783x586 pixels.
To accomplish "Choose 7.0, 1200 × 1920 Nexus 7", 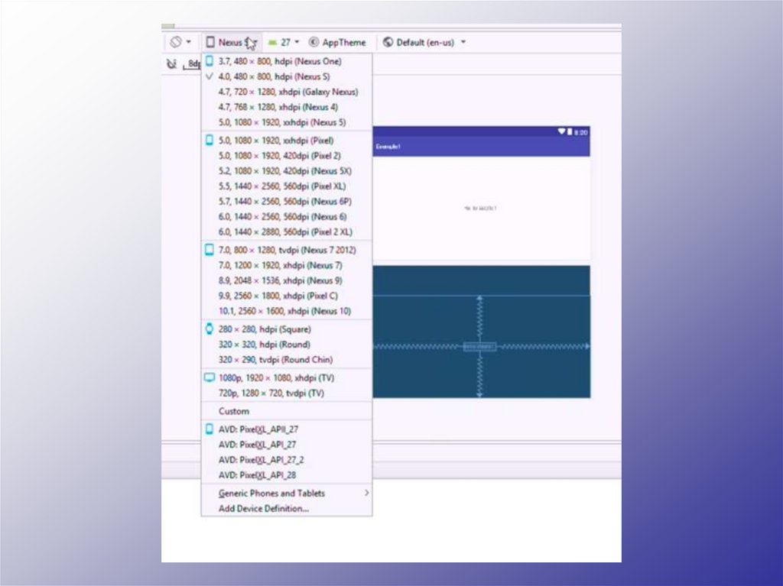I will [x=287, y=266].
